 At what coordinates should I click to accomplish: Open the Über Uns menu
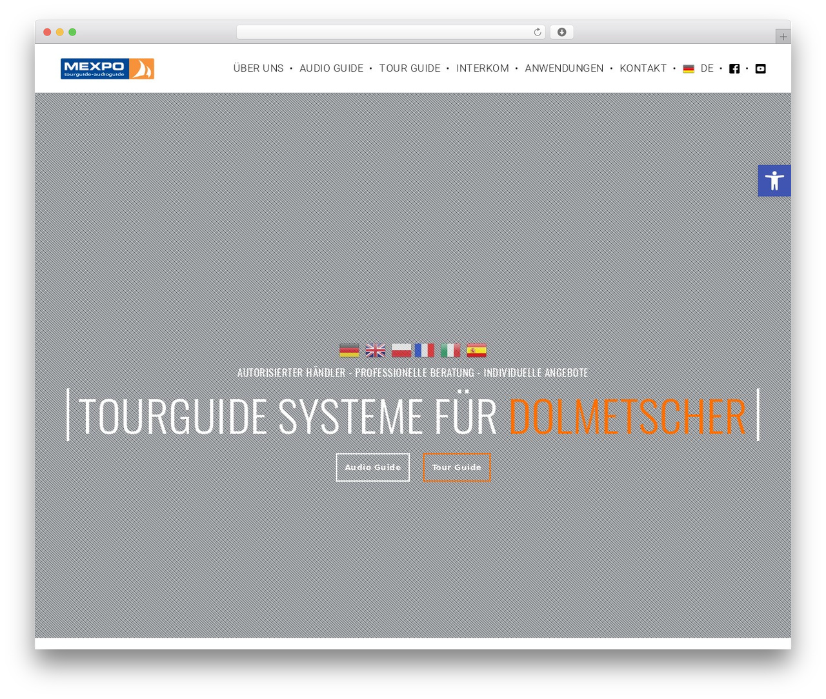(258, 68)
